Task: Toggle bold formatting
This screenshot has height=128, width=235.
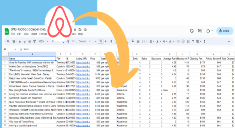Action: pos(111,42)
